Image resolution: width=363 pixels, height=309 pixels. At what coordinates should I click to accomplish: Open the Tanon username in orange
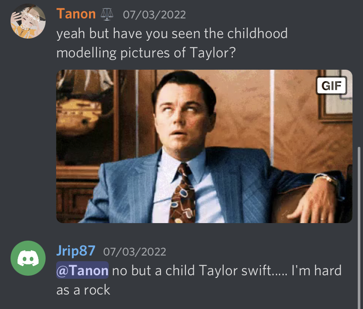[76, 14]
